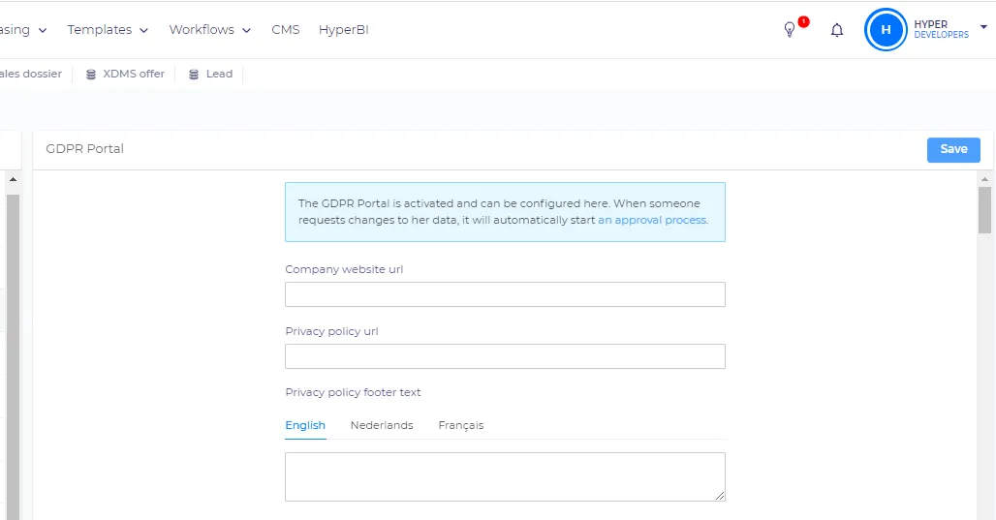Open HyperBI from the top menu
Viewport: 996px width, 520px height.
coord(344,30)
